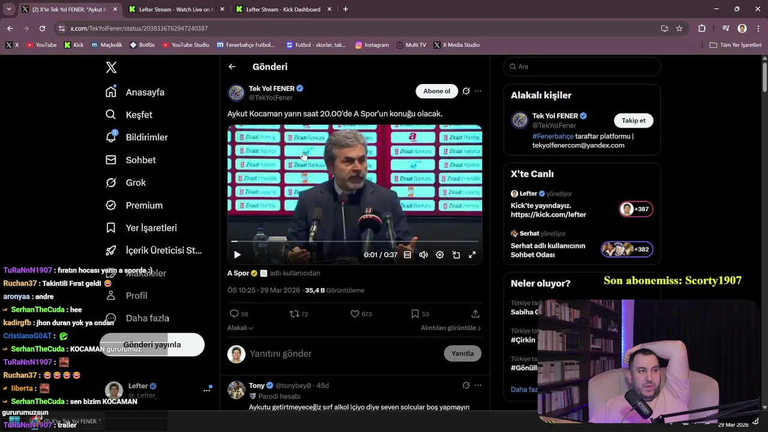Click browser back arrow
768x432 pixels.
tap(10, 28)
